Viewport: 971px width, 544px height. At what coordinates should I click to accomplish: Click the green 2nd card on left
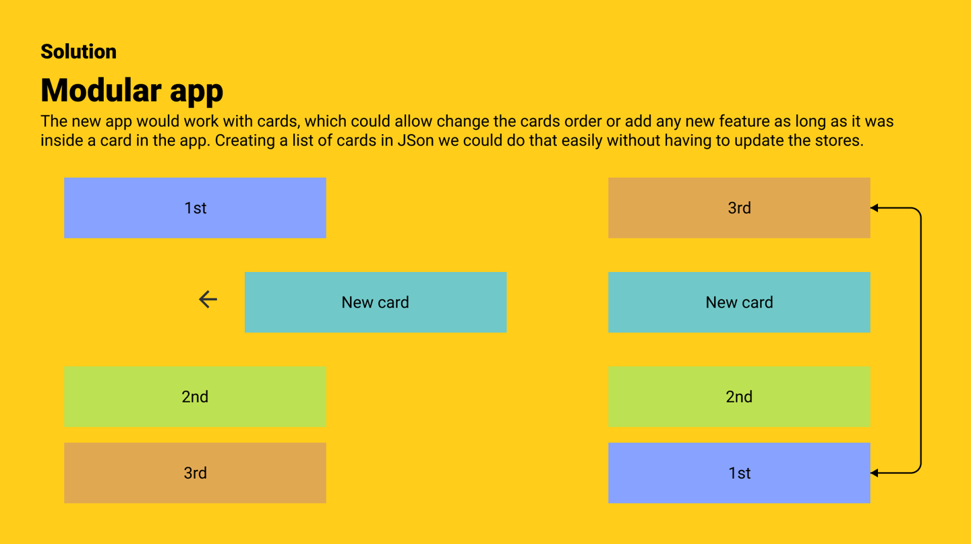[195, 397]
